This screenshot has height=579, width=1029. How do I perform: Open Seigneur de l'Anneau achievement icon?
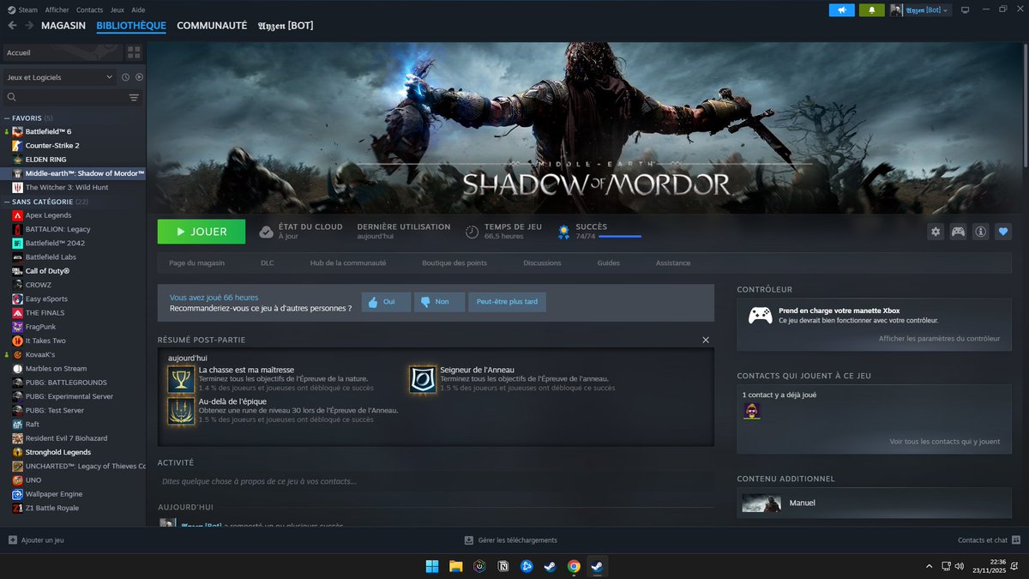click(423, 379)
